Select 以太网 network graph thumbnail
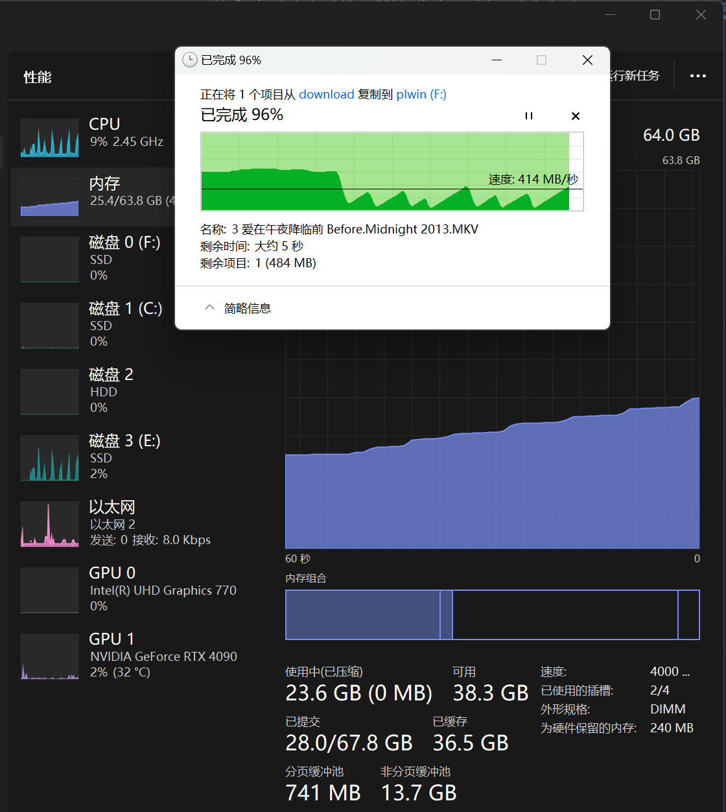 50,524
